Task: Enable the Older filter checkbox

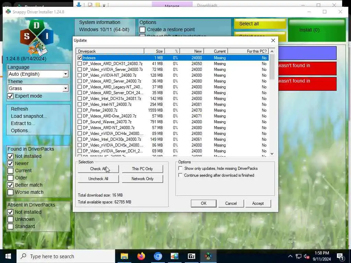Action: click(x=11, y=178)
